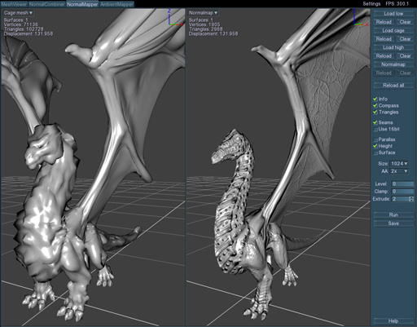417x327 pixels.
Task: Adjust the Level slider field
Action: click(402, 184)
